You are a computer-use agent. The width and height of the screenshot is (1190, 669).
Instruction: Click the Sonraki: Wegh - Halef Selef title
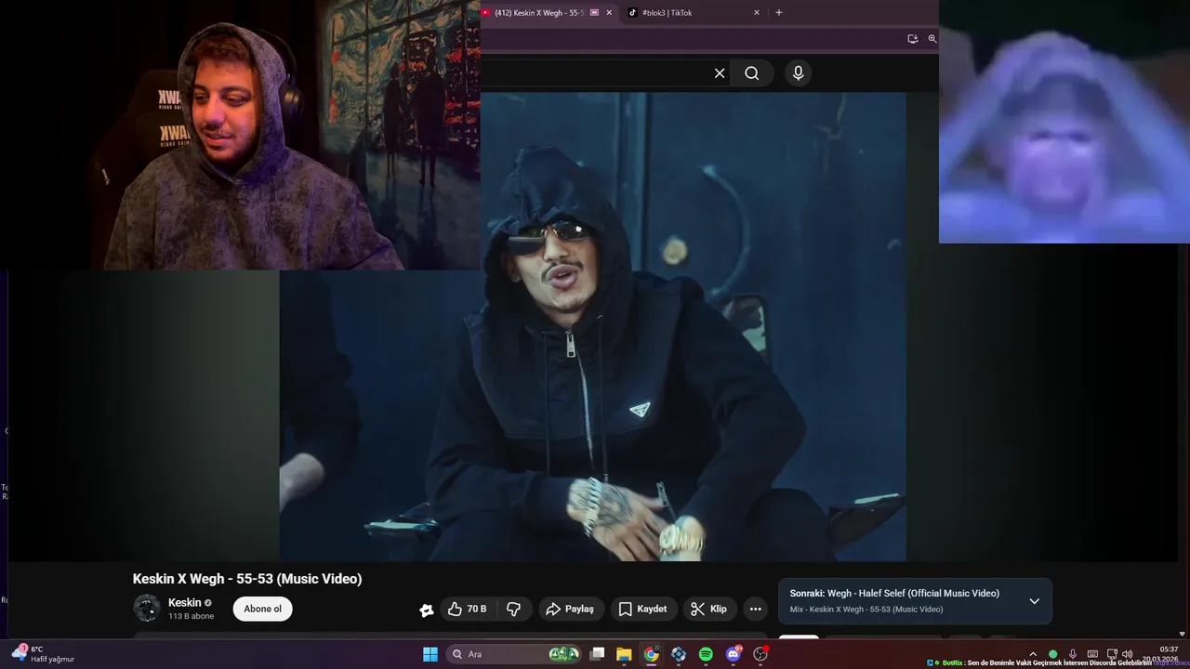[894, 593]
